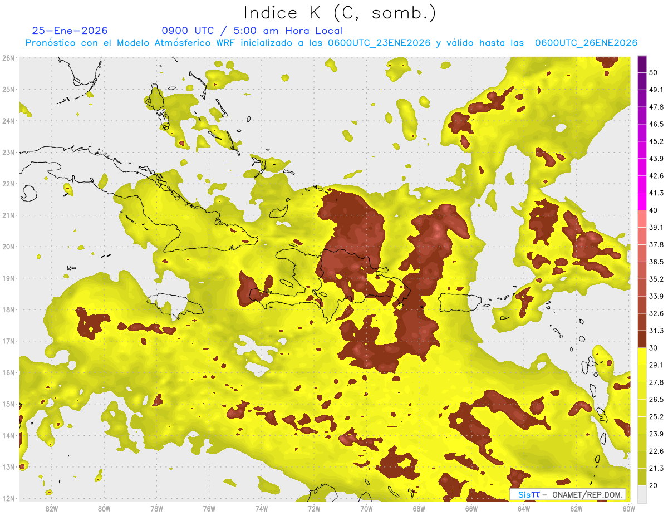Click the colorbar value "23.9"
This screenshot has width=668, height=516.
[656, 434]
